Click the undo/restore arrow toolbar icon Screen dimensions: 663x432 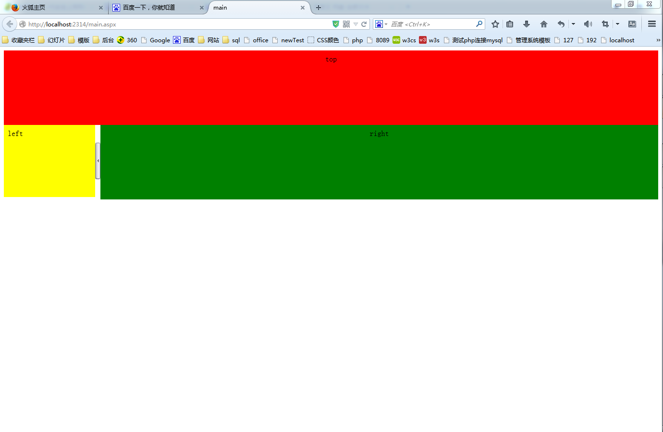[x=561, y=24]
